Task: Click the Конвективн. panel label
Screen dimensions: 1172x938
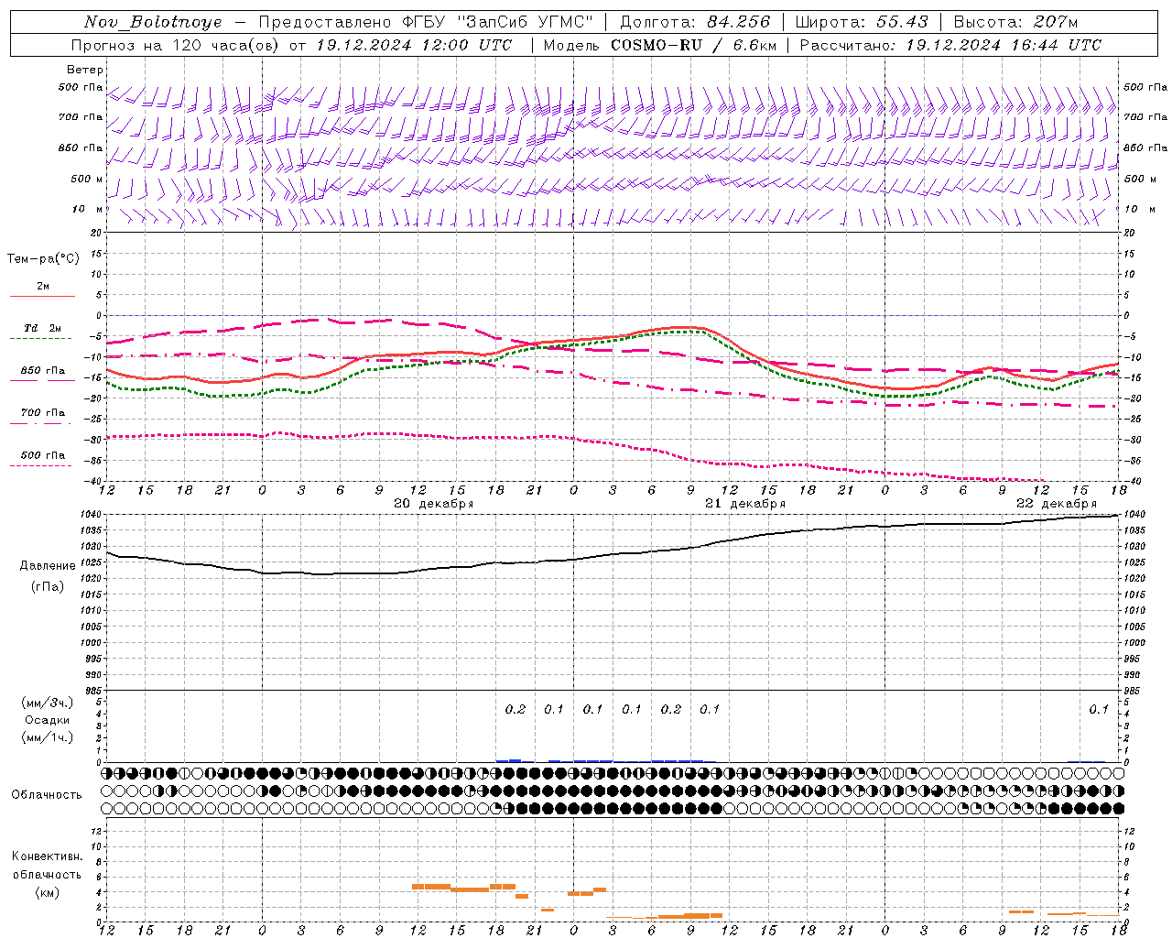Action: point(47,856)
